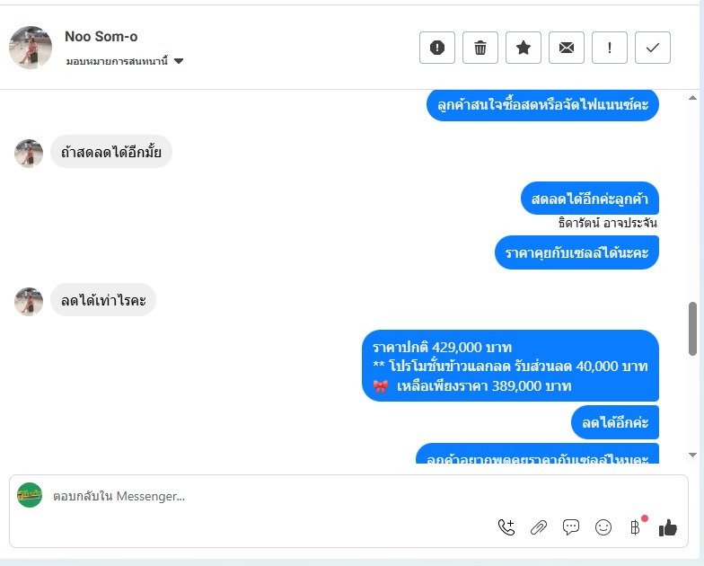704x566 pixels.
Task: Open Baht payment request icon
Action: (x=635, y=527)
